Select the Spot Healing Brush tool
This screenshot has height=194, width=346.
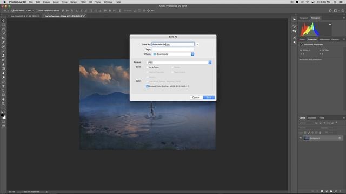point(3,47)
